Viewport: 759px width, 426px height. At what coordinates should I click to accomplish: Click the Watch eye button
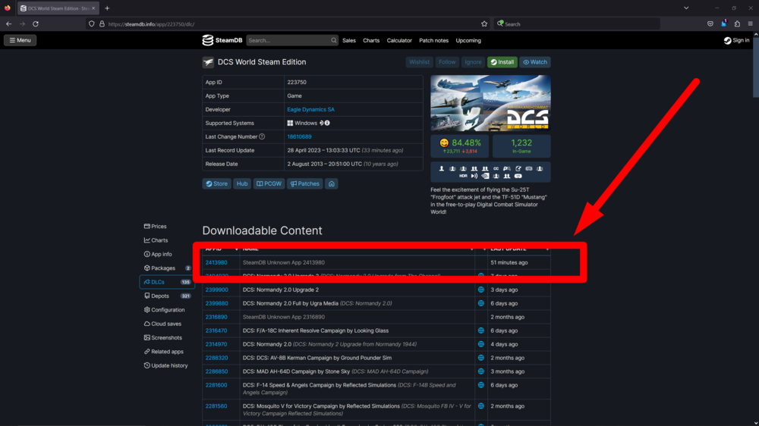(x=535, y=62)
